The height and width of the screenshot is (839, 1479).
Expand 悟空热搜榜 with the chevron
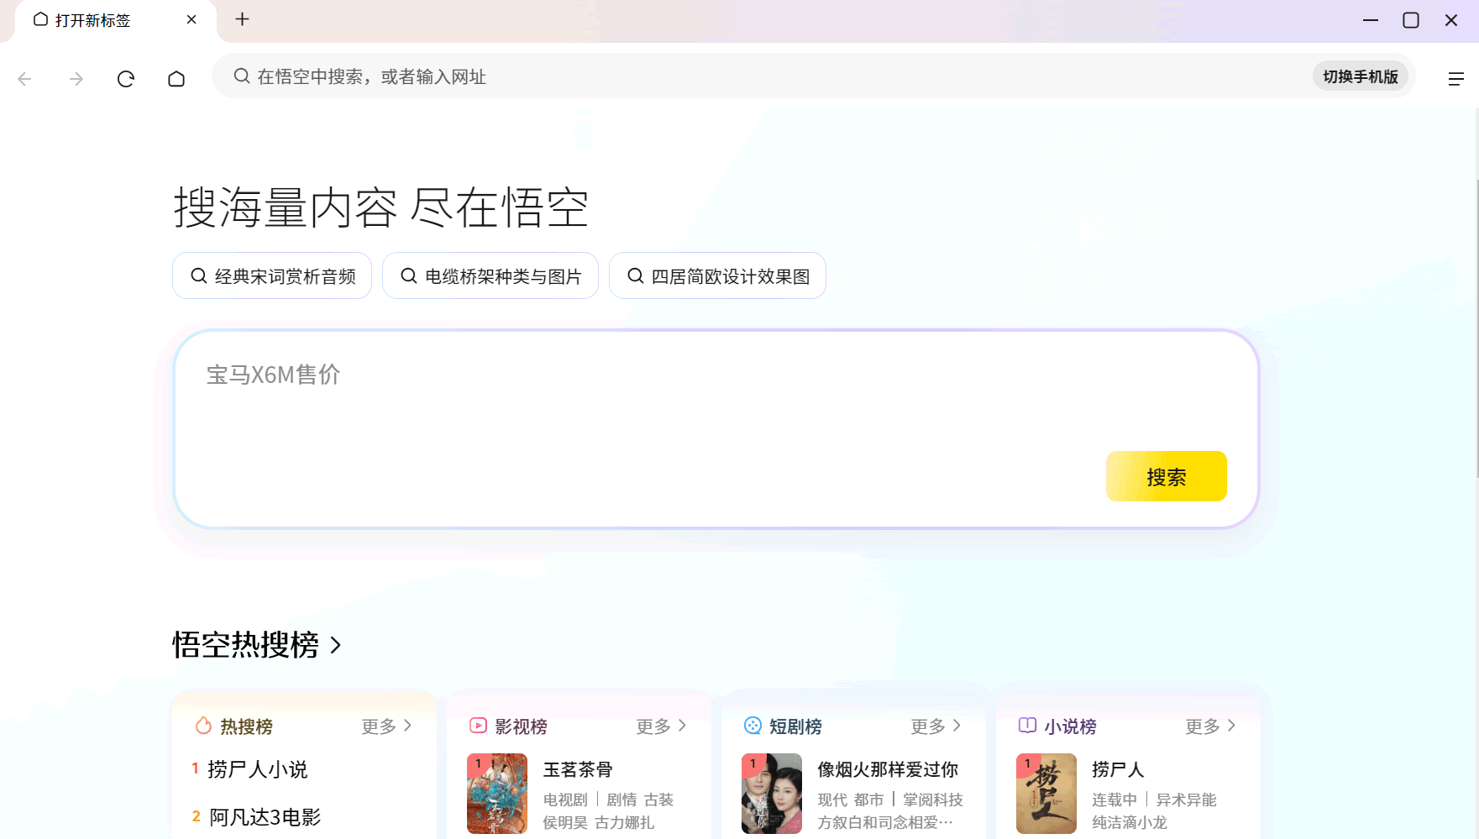coord(336,645)
